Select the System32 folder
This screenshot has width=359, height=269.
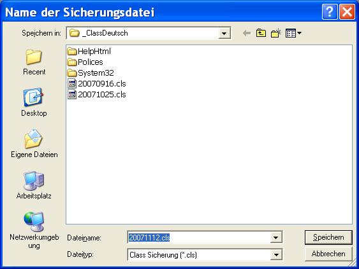tap(91, 73)
